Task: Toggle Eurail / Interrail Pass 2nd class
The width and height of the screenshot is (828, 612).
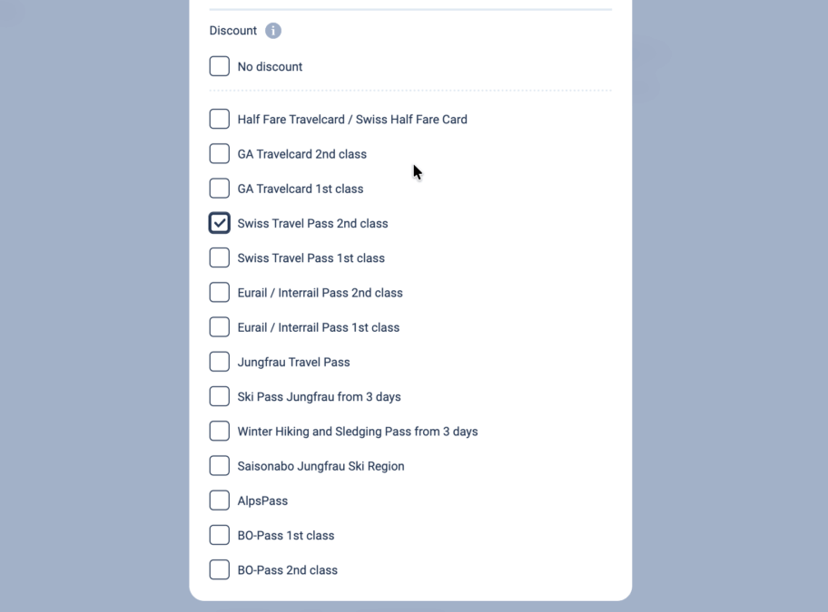Action: click(x=220, y=292)
